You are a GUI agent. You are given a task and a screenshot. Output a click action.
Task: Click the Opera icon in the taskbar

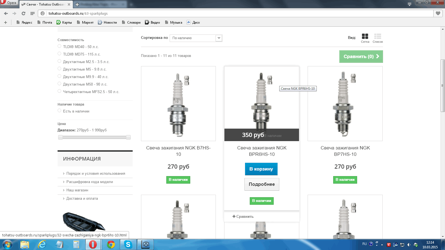93,244
